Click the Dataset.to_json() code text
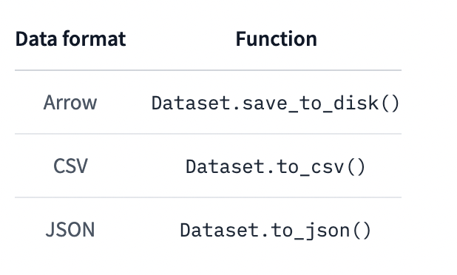Image resolution: width=457 pixels, height=275 pixels. pos(275,231)
